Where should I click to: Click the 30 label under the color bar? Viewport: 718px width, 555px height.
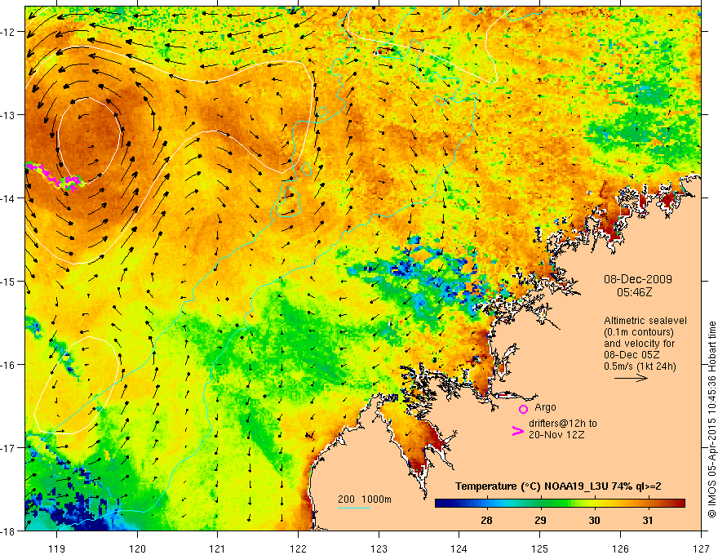[594, 520]
